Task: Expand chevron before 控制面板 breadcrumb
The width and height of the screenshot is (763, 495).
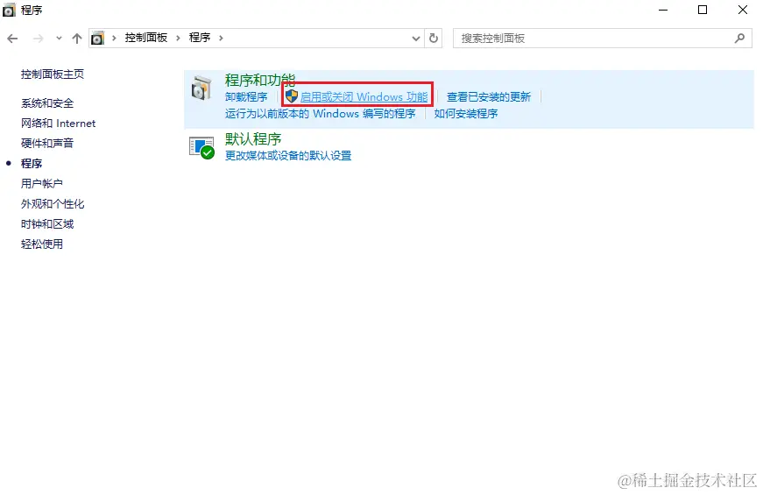Action: coord(114,38)
